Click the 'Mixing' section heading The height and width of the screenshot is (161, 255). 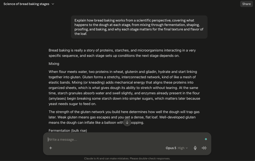54,64
